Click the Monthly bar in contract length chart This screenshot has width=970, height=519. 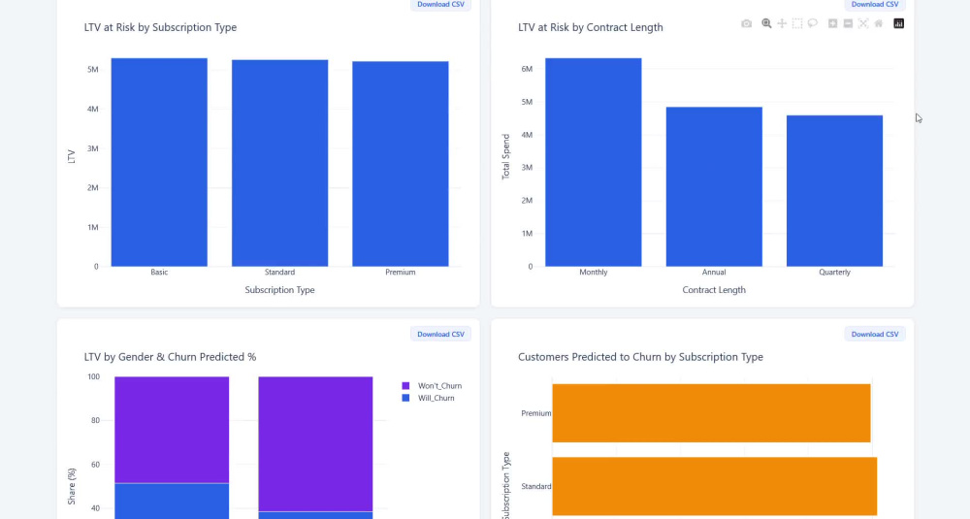(x=594, y=163)
